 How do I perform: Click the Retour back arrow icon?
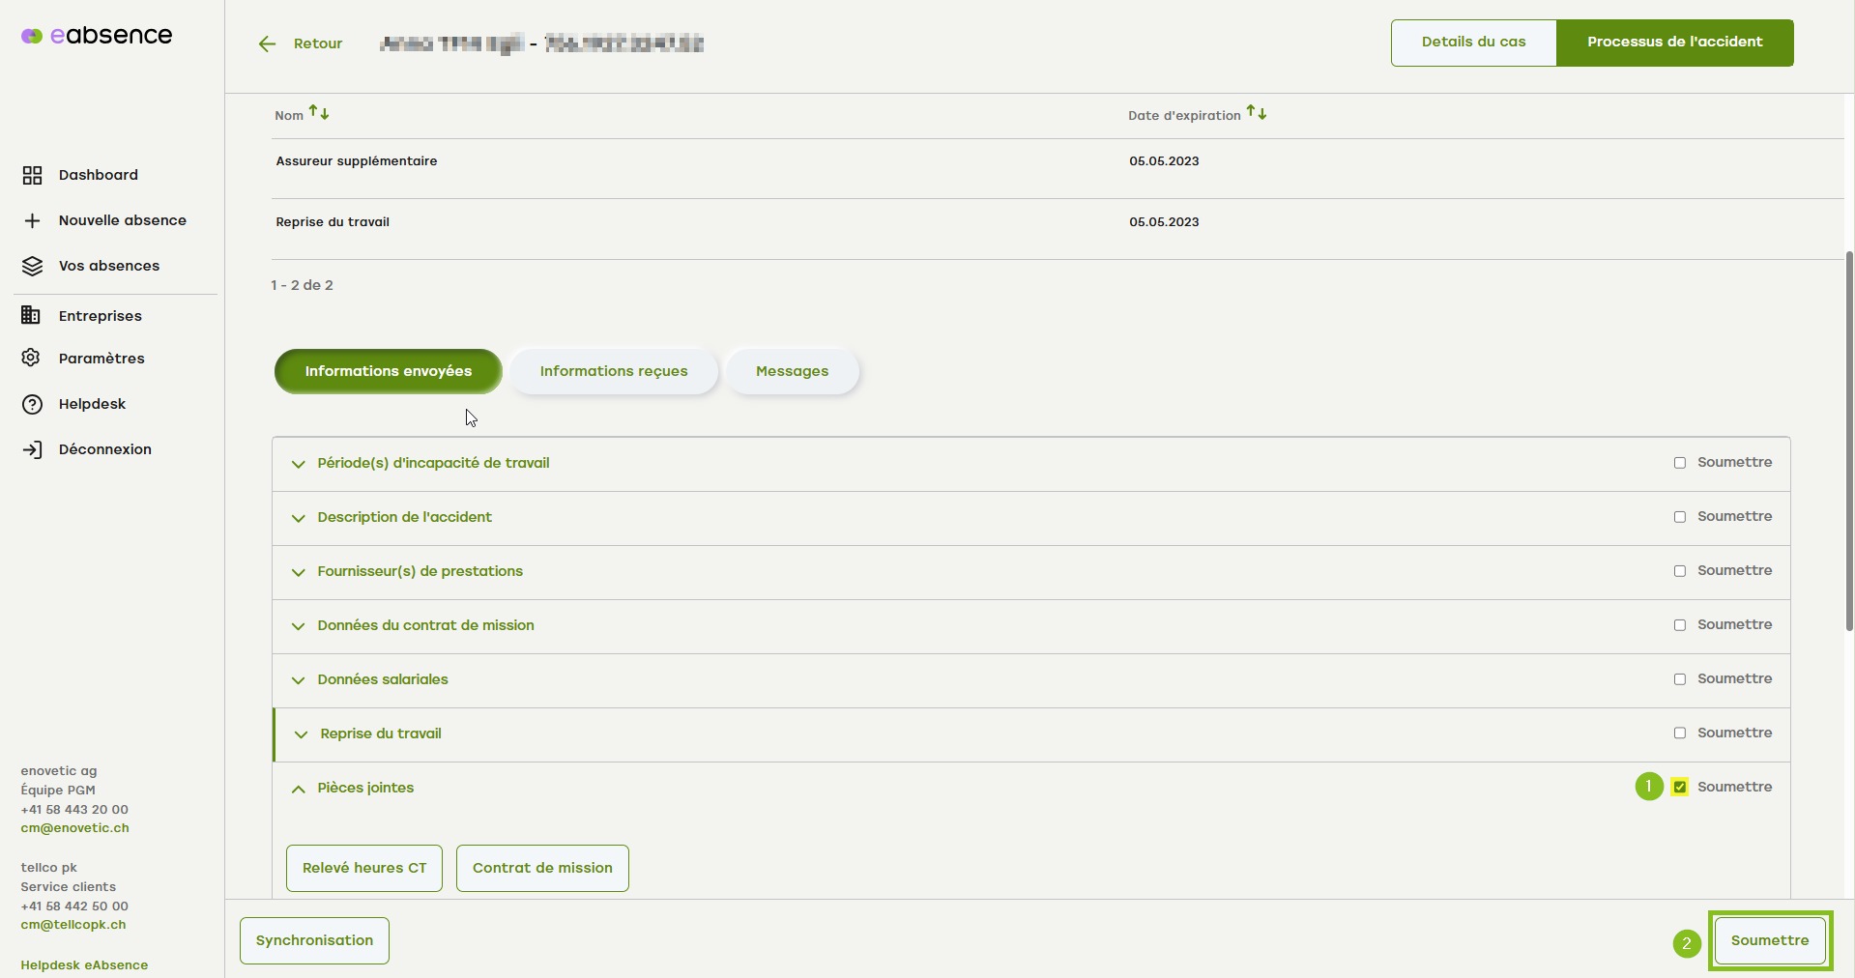268,43
